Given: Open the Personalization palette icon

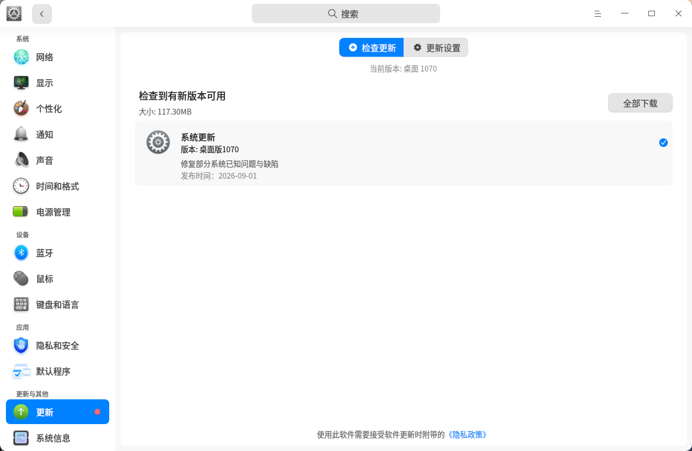Looking at the screenshot, I should pos(21,109).
